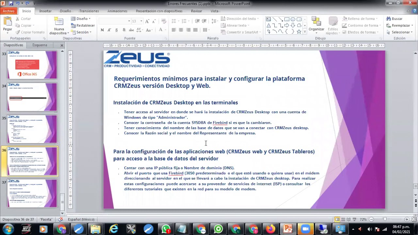Click the zoom out minus button
This screenshot has width=418, height=235.
point(371,219)
